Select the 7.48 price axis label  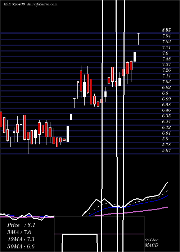point(166,59)
